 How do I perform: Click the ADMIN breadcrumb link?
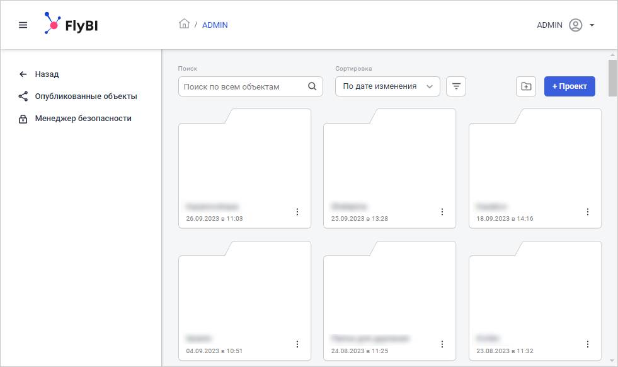click(x=215, y=25)
